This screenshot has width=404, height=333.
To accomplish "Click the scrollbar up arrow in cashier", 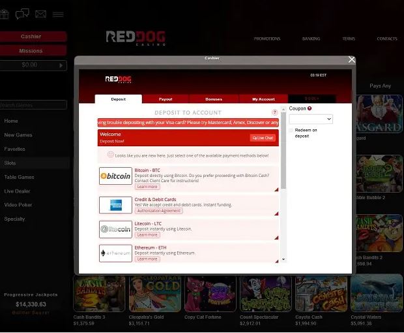I will [x=283, y=109].
